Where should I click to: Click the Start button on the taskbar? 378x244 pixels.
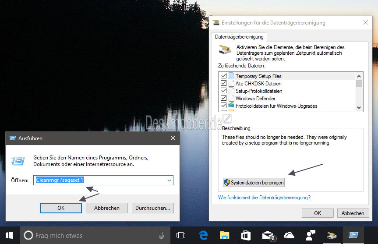point(9,235)
